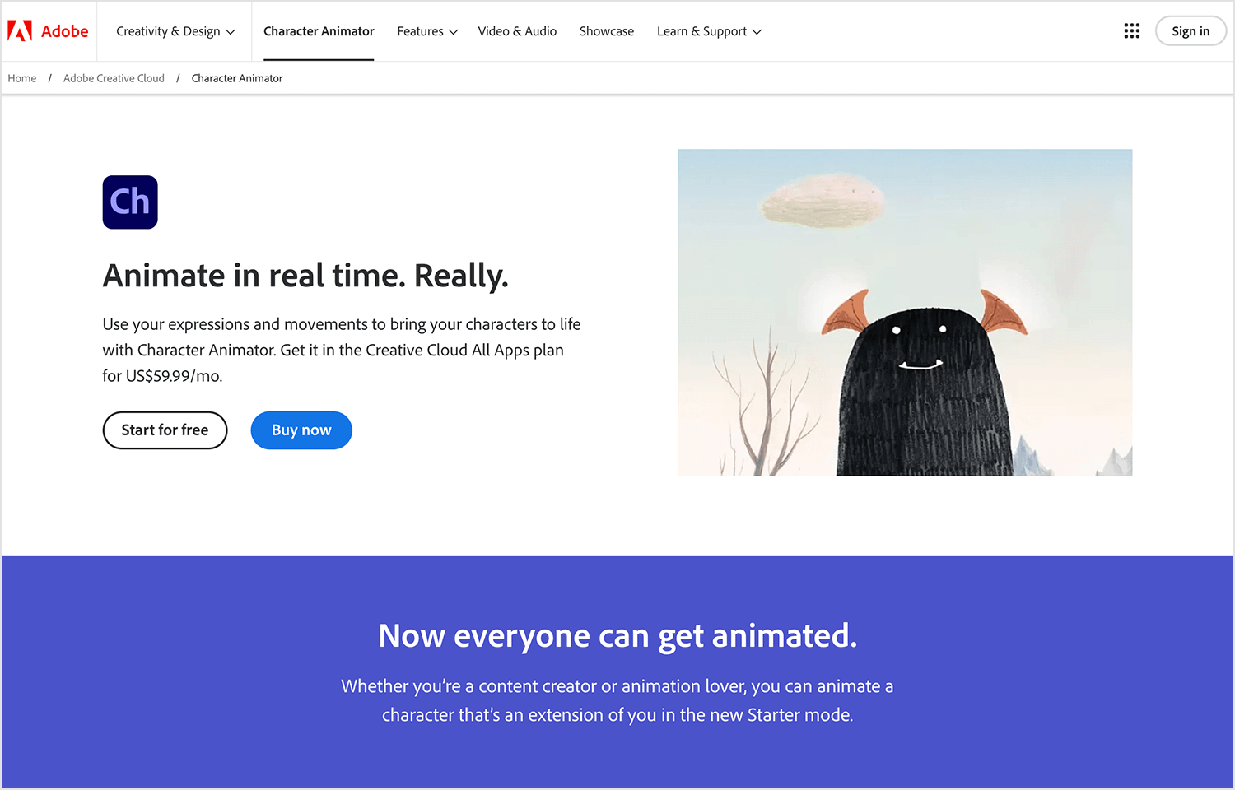
Task: Open the Showcase menu item
Action: tap(607, 31)
